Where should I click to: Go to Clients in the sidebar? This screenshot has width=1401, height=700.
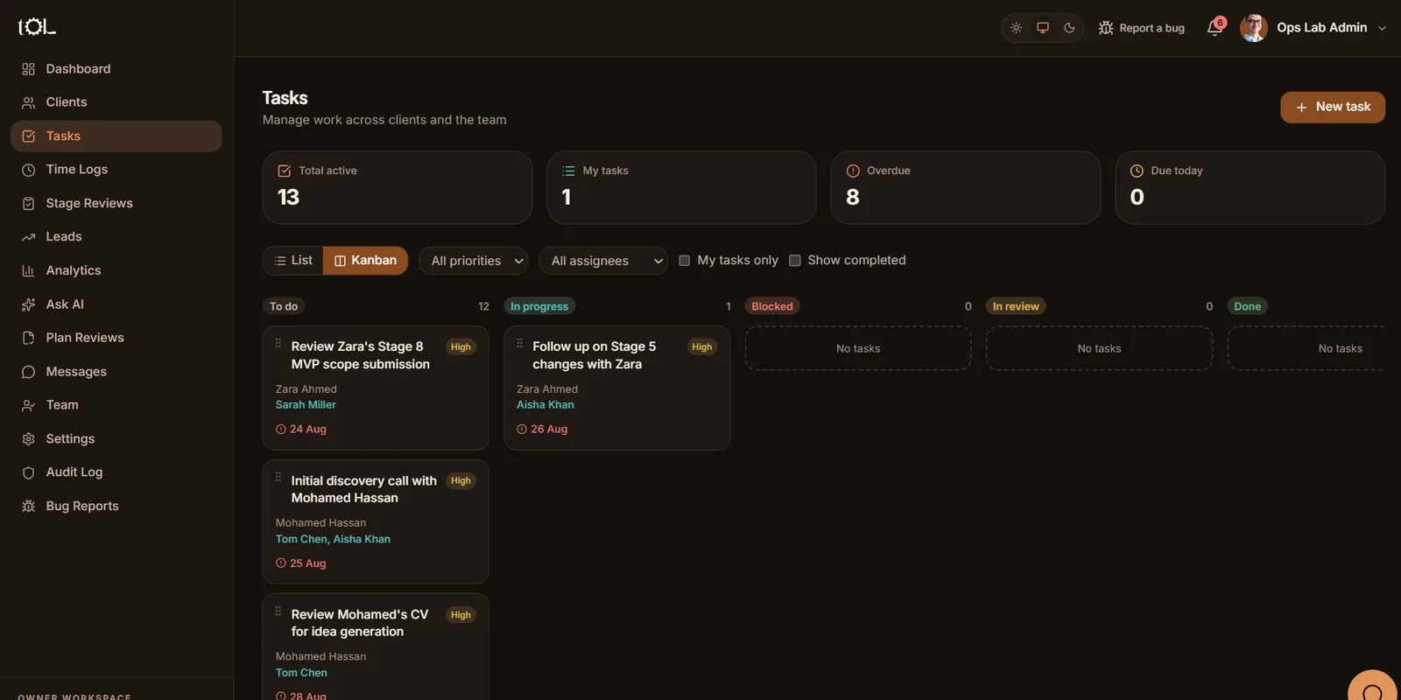[116, 102]
